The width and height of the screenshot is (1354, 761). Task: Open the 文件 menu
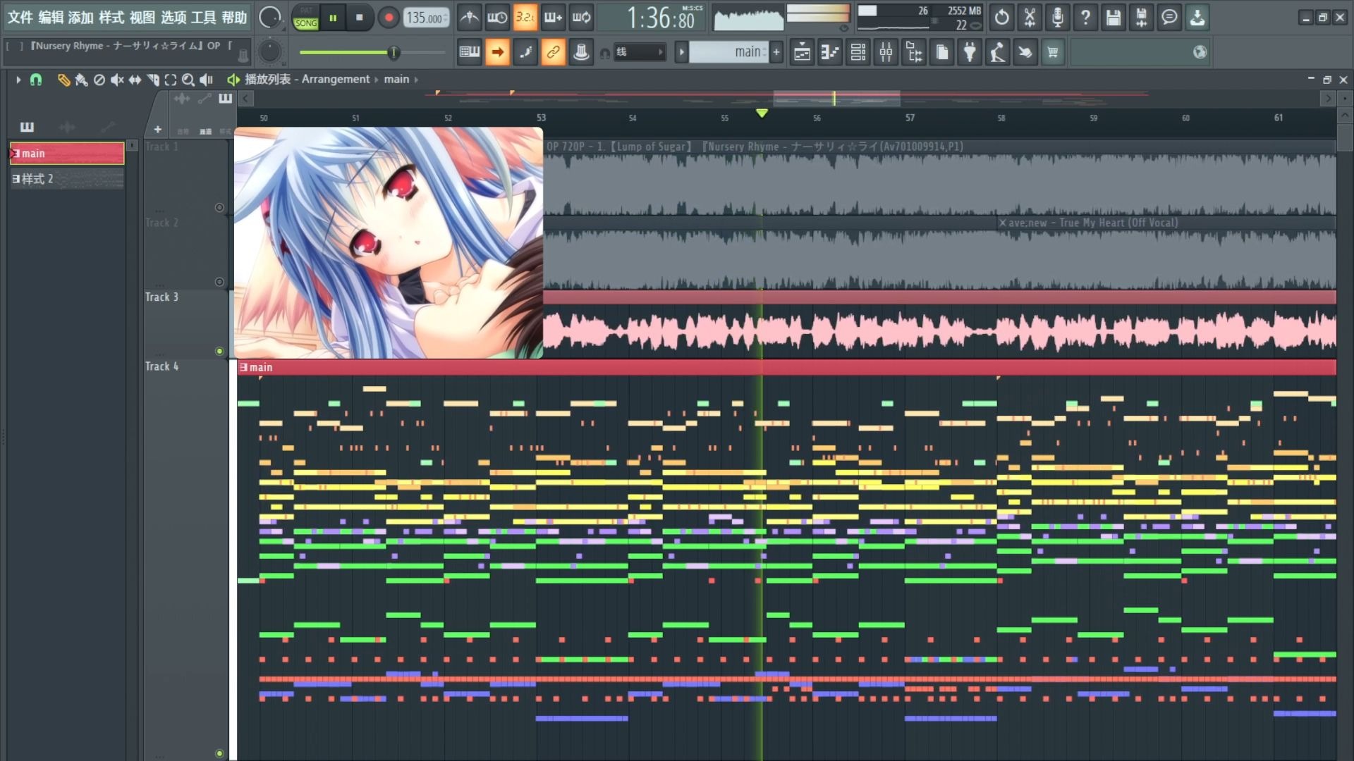[20, 17]
